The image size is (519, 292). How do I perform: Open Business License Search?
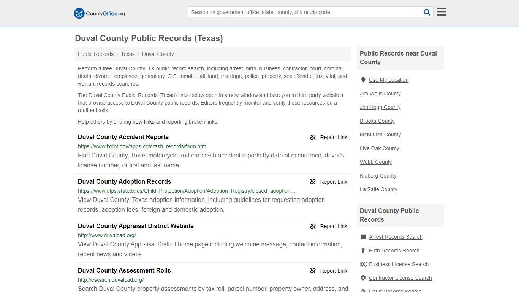pyautogui.click(x=399, y=264)
